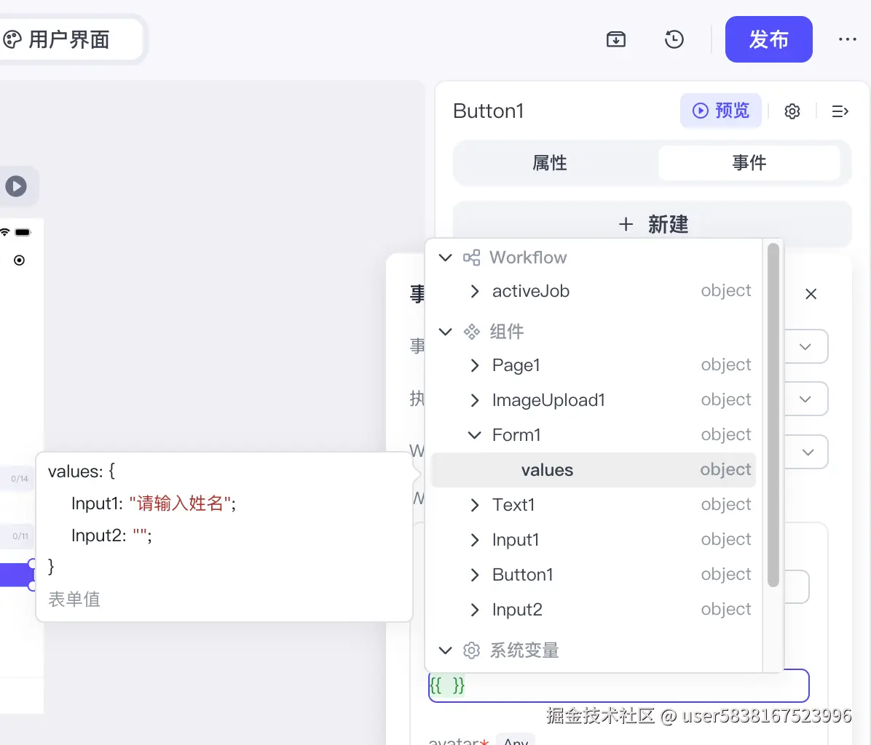This screenshot has height=745, width=871.
Task: Open the version history clock icon
Action: point(674,39)
